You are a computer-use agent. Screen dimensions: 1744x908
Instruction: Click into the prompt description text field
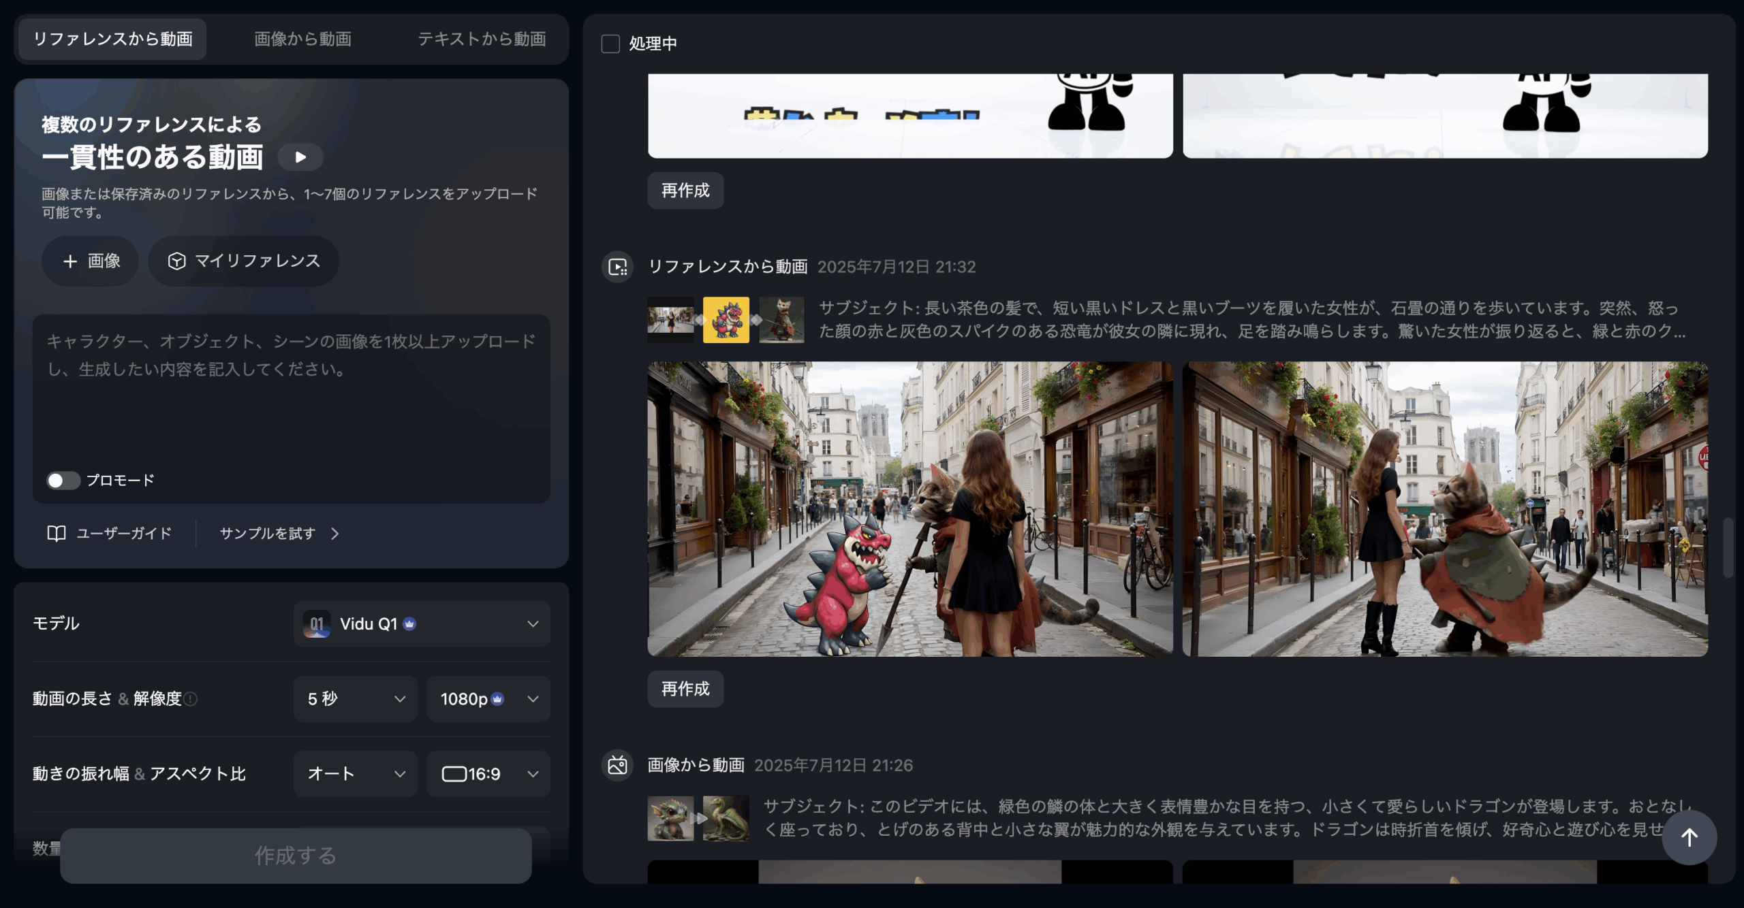[x=291, y=395]
